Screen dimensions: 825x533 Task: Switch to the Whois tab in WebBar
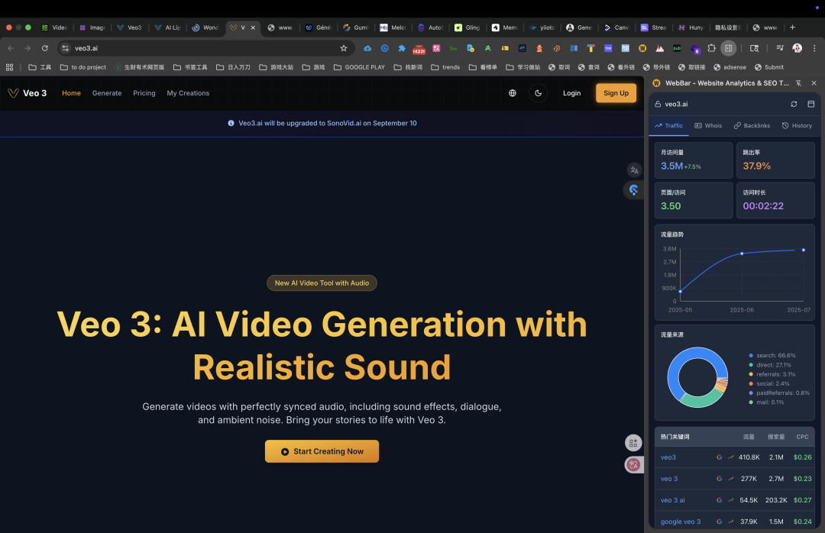(x=708, y=126)
